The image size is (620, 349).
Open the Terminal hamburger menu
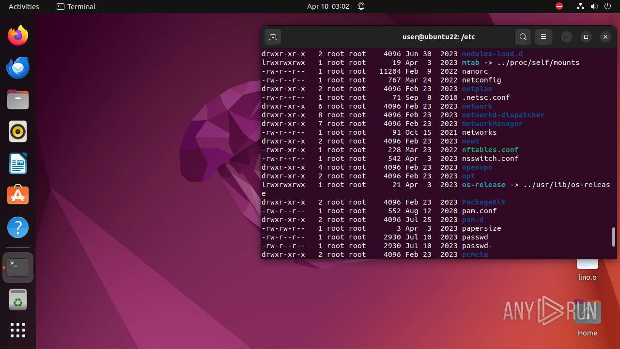pyautogui.click(x=543, y=37)
